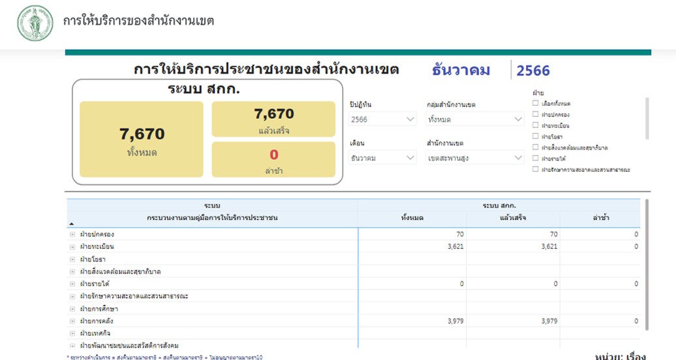Expand the ฝ่ายสิ่งแวดล้อมและสุขาภิบาล row
Screen dimensions: 676x360
[72, 271]
